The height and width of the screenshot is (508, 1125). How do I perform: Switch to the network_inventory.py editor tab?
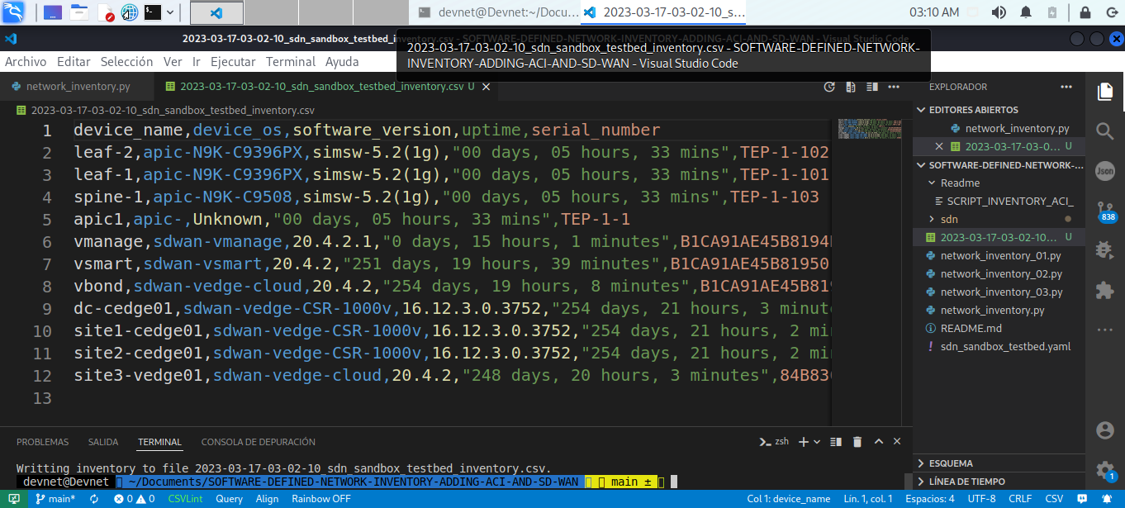point(76,87)
